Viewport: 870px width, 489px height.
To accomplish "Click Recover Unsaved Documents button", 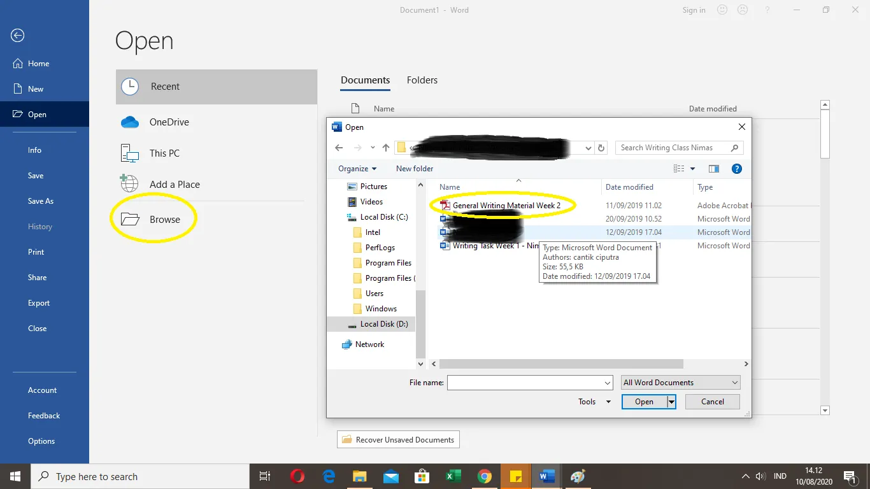I will (x=398, y=439).
